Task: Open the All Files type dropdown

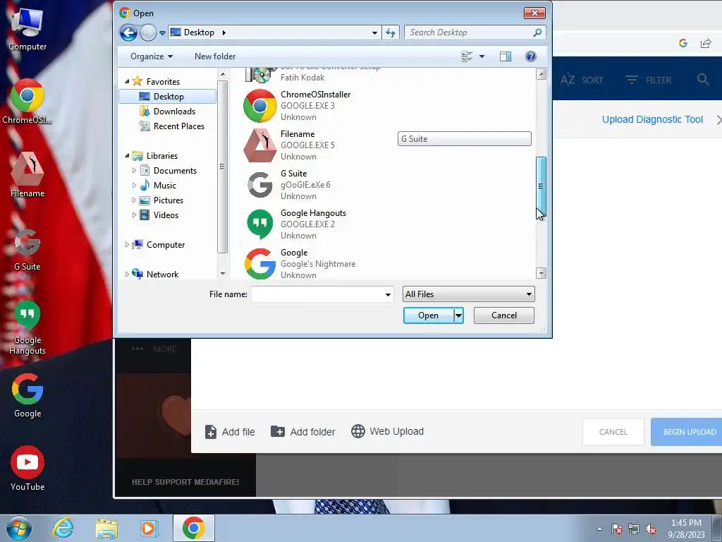Action: pos(468,294)
